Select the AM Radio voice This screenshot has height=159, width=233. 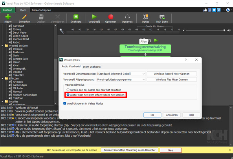click(18, 82)
